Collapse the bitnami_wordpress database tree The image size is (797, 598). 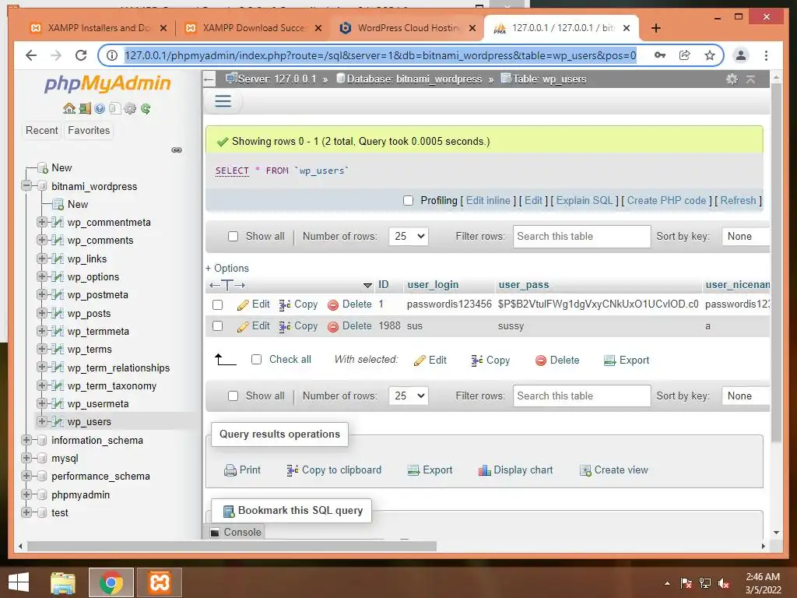tap(26, 186)
